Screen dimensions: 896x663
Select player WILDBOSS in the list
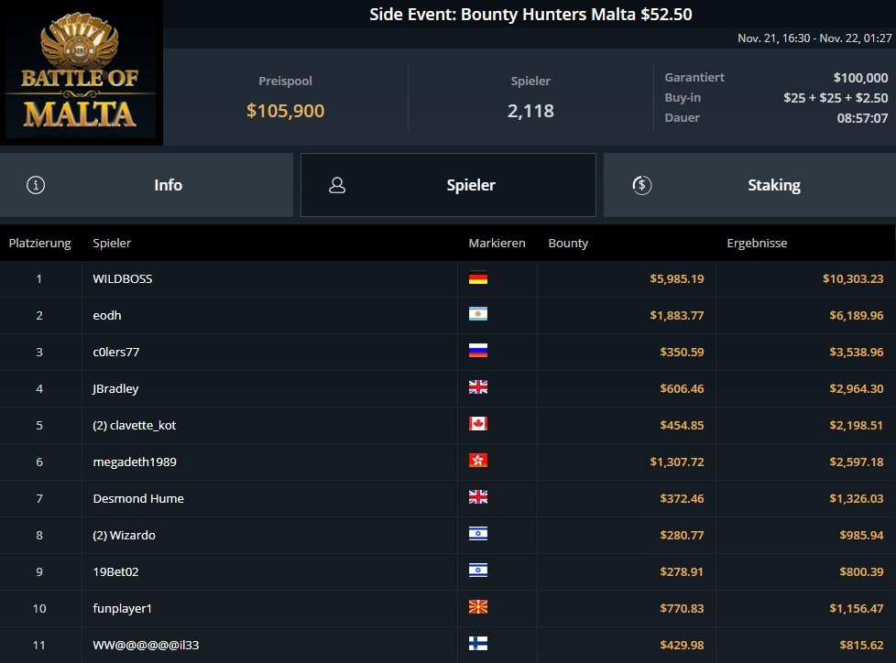pyautogui.click(x=123, y=278)
